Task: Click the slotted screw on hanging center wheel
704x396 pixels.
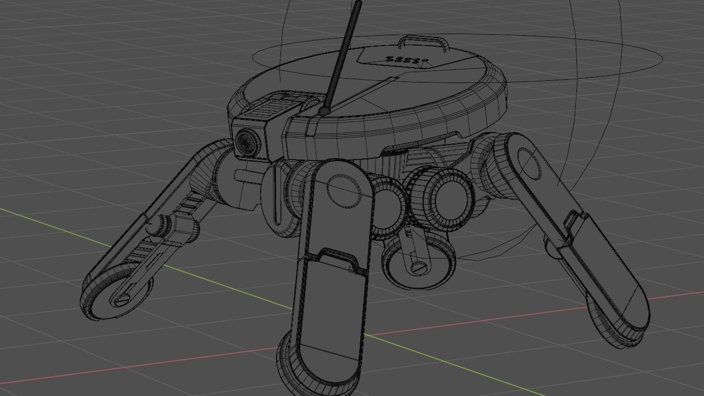Action: (x=420, y=268)
